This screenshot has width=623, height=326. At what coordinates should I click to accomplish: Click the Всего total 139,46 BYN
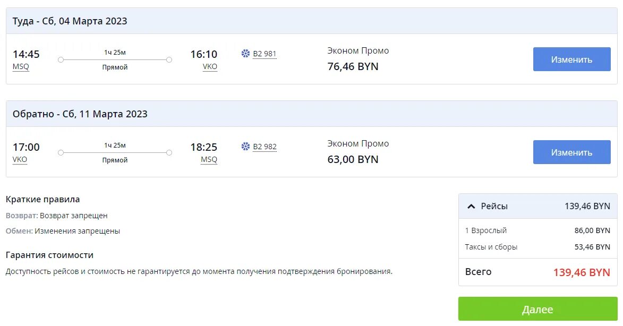pos(582,272)
